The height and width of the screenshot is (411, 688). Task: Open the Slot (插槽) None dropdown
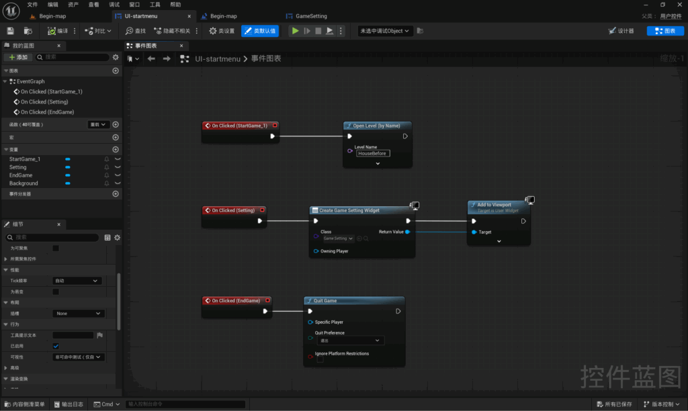(78, 314)
